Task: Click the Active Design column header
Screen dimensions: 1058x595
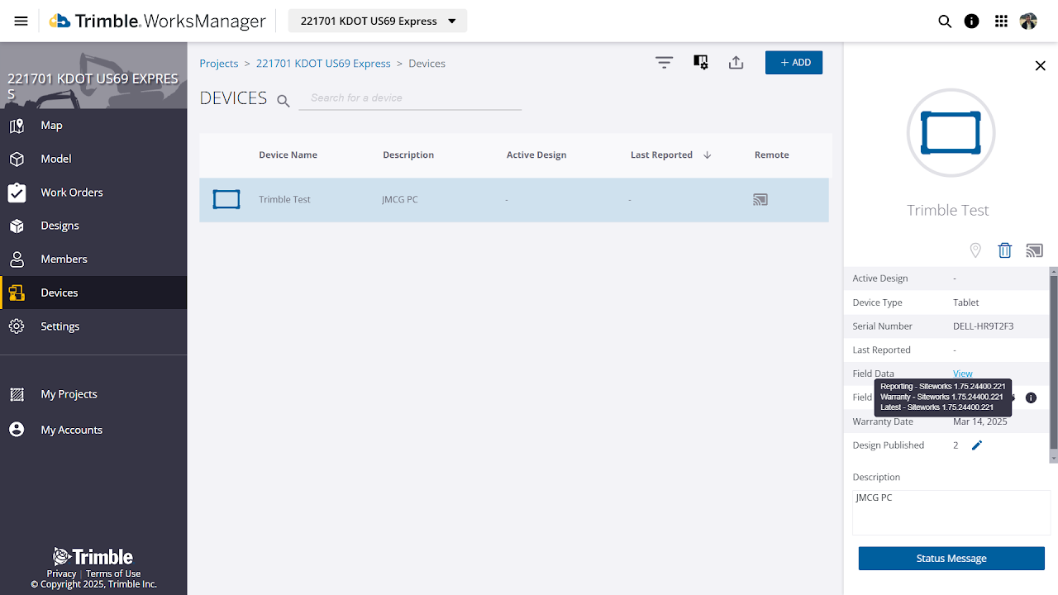Action: click(x=536, y=155)
